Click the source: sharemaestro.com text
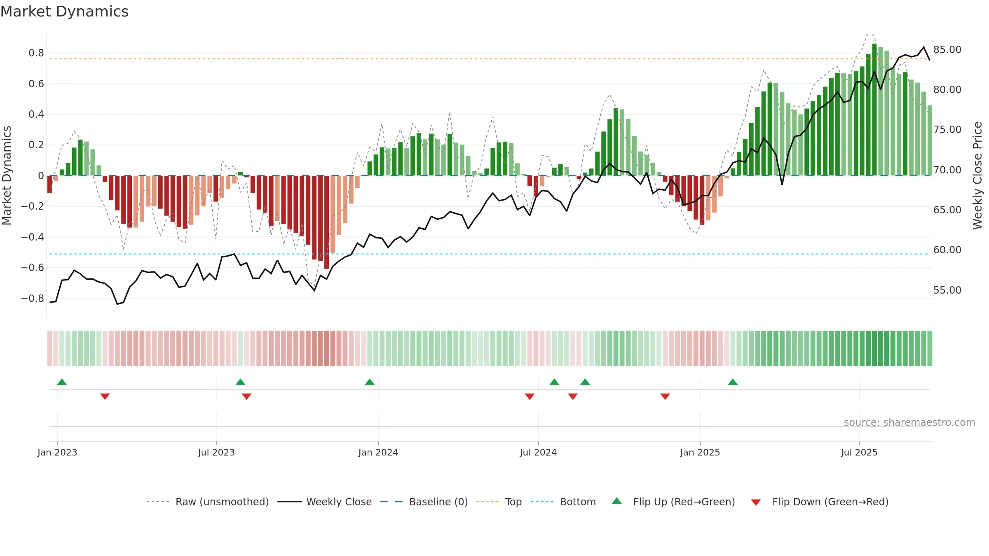989x556 pixels. [909, 422]
